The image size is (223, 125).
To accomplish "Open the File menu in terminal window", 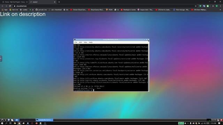I will [x=76, y=42].
